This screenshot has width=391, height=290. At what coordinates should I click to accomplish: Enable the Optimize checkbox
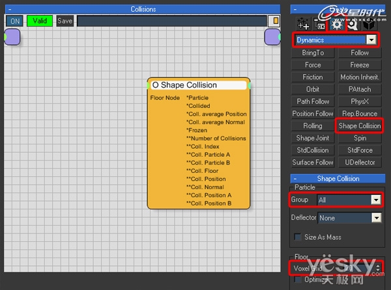pos(298,280)
